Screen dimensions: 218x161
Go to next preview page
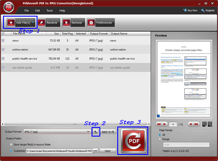coord(191,124)
